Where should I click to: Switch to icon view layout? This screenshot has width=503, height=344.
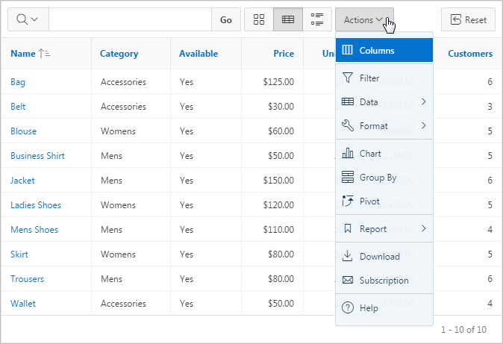coord(259,20)
